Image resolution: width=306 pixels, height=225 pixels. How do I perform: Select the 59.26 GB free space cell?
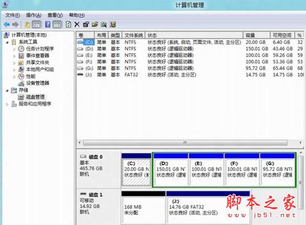[x=283, y=55]
